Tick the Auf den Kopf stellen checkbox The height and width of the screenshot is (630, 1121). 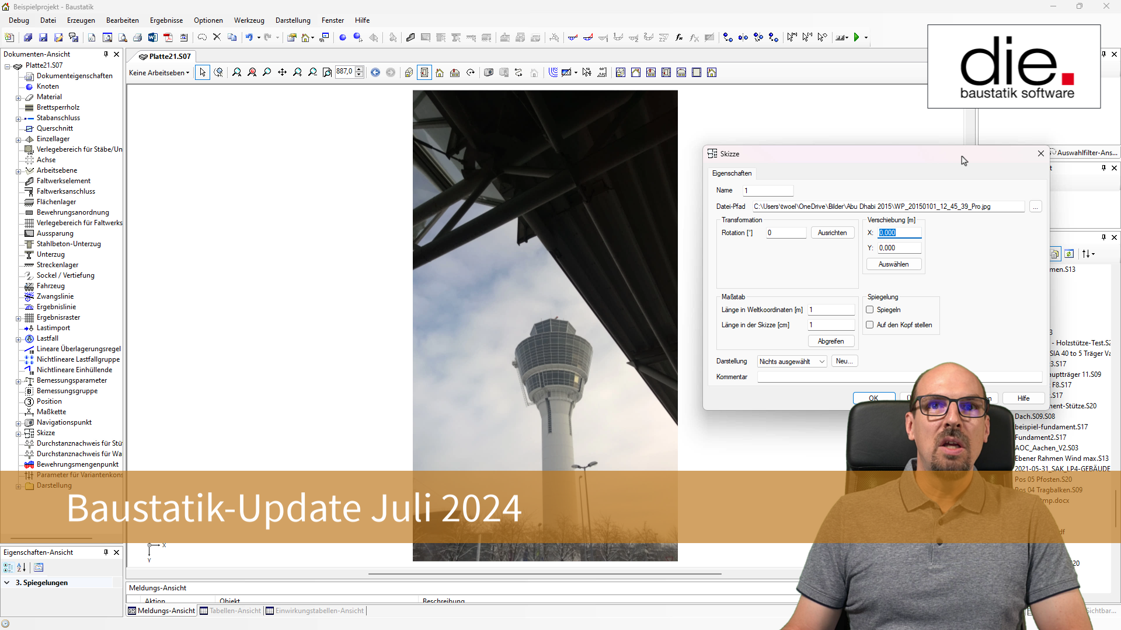870,325
